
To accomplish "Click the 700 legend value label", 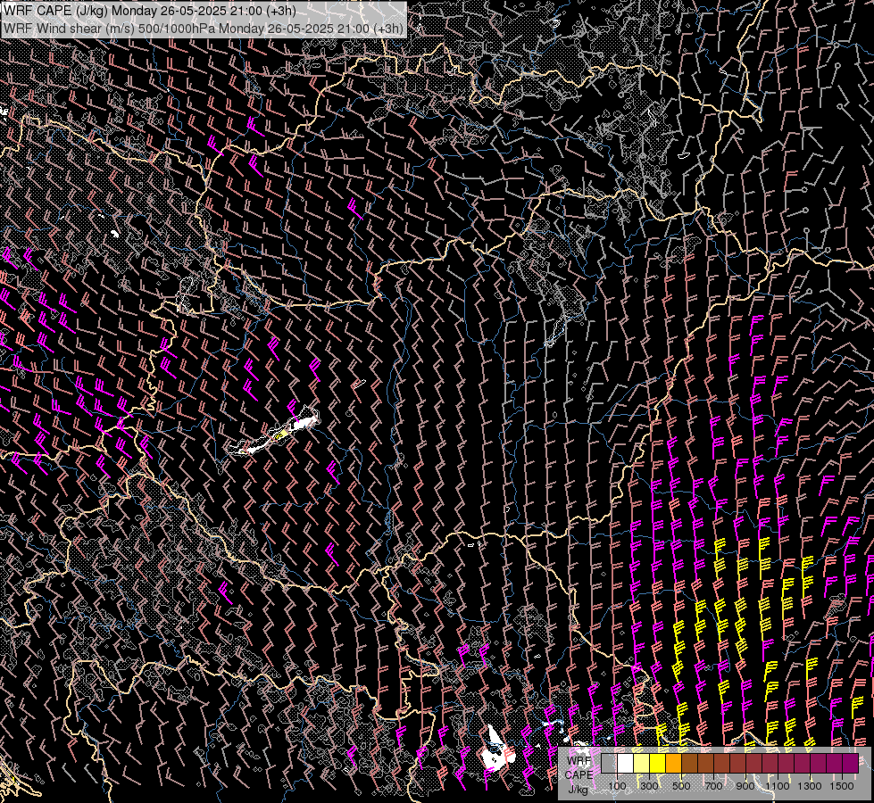I will click(713, 786).
